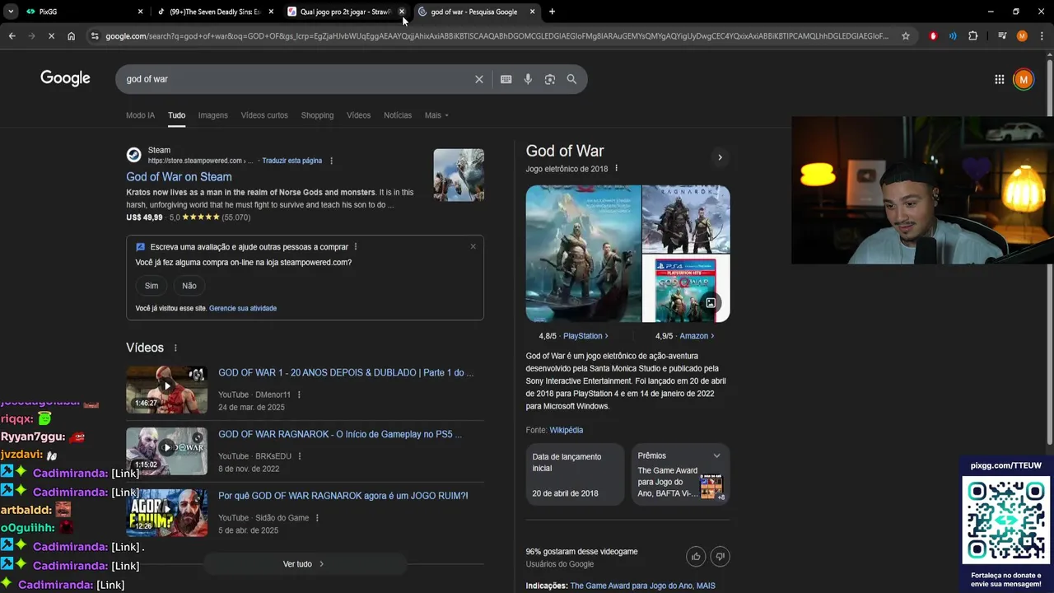Image resolution: width=1054 pixels, height=593 pixels.
Task: Close the PixGG browser tab
Action: (140, 12)
